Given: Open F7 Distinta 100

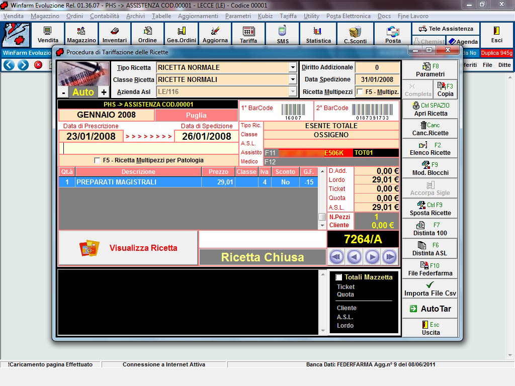Looking at the screenshot, I should pyautogui.click(x=431, y=229).
